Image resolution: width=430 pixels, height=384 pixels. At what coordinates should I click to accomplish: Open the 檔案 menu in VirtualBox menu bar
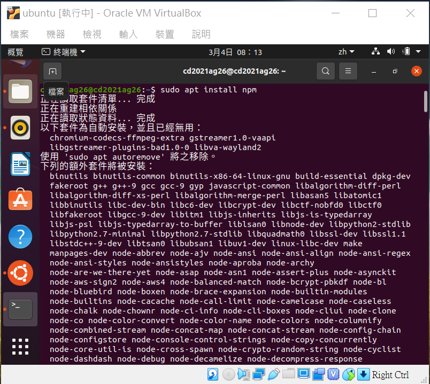[19, 34]
